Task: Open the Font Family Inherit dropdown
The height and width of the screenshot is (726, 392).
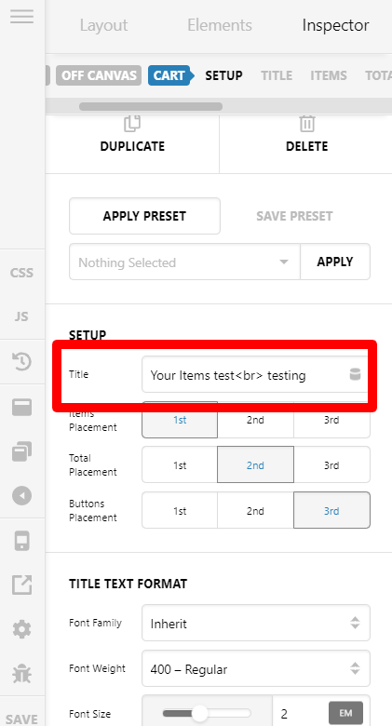Action: coord(256,624)
